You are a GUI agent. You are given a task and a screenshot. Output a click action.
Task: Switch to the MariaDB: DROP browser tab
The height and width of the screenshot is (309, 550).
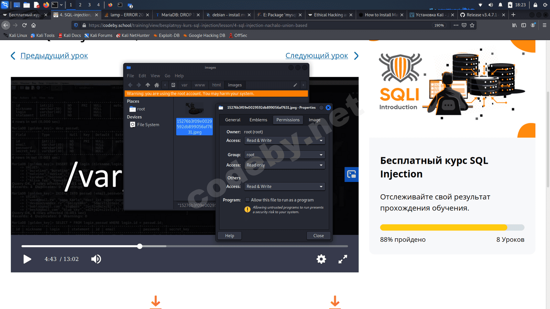coord(176,15)
